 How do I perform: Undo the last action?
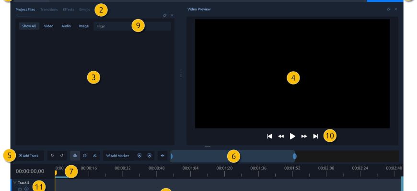(52, 156)
